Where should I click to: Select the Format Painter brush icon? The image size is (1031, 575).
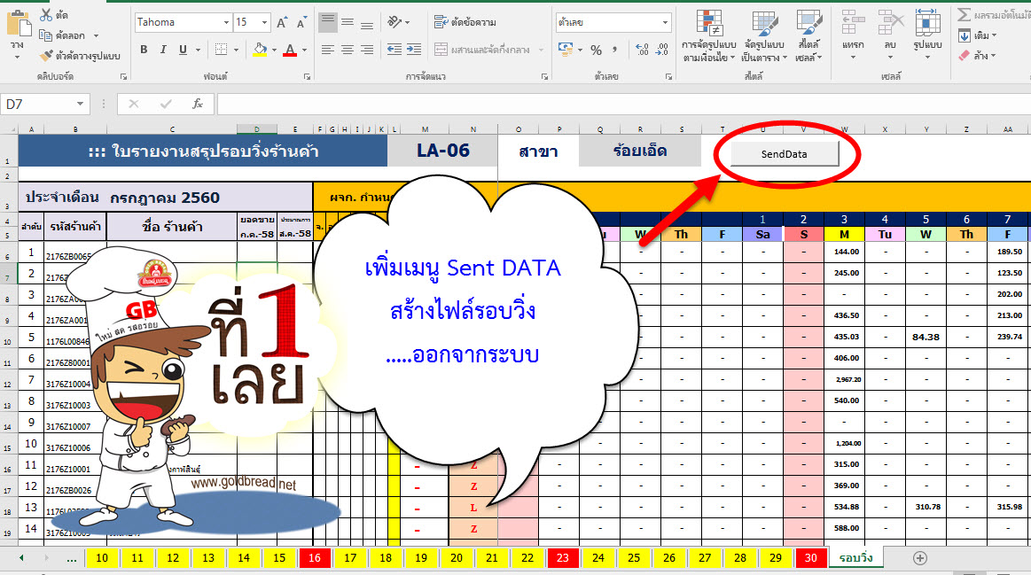(x=46, y=55)
